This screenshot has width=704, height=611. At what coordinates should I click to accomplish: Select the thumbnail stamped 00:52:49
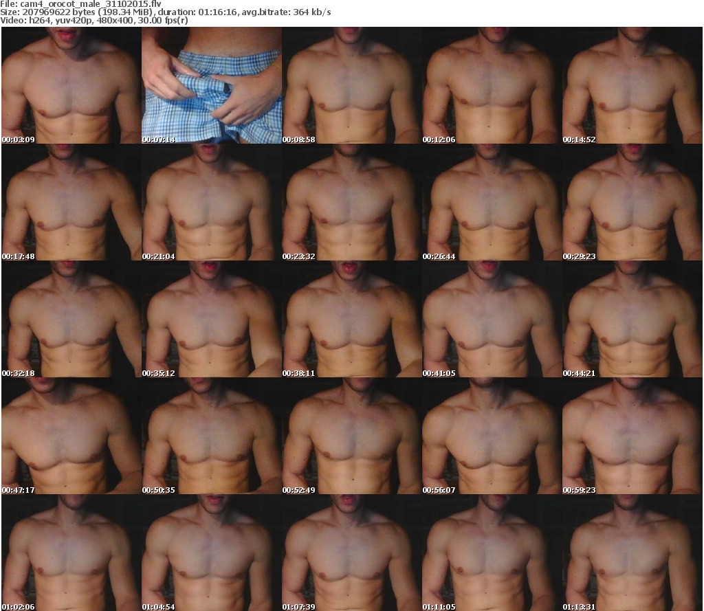tap(352, 436)
